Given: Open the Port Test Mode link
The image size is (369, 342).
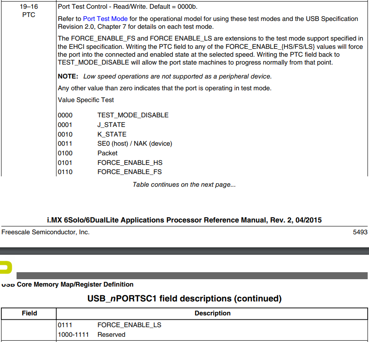Looking at the screenshot, I should [x=105, y=19].
